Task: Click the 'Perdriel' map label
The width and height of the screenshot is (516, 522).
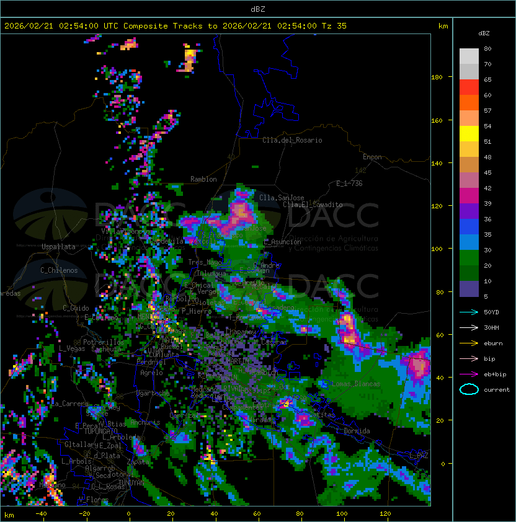Action: pyautogui.click(x=151, y=361)
